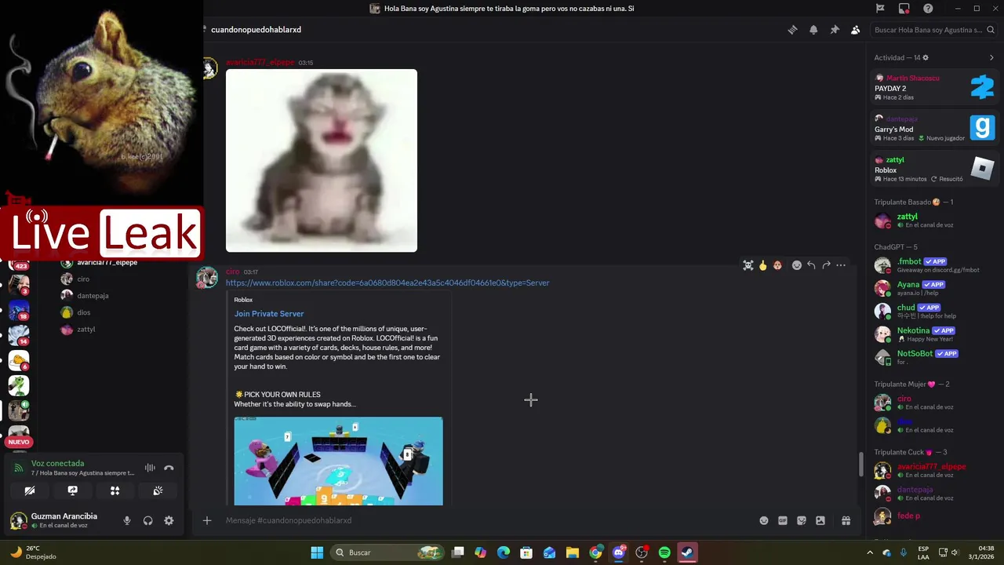
Task: Click the attach plus button in message bar
Action: [x=207, y=520]
